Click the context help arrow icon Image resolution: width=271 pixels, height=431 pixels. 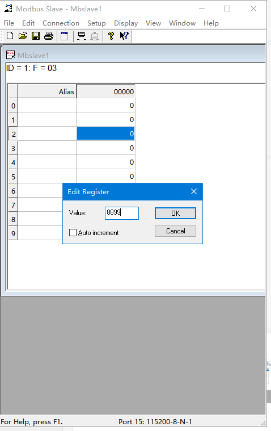(x=124, y=36)
